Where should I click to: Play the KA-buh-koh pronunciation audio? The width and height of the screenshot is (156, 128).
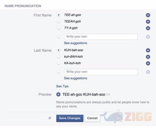click(x=148, y=63)
